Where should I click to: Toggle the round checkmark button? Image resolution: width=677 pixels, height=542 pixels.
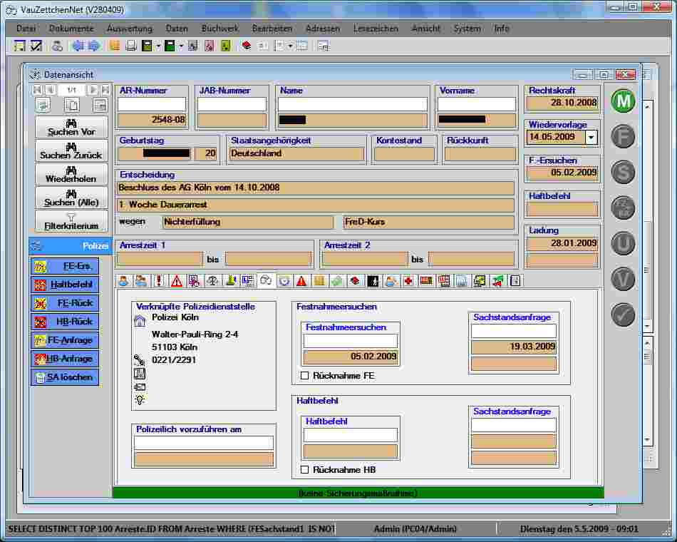(x=623, y=315)
